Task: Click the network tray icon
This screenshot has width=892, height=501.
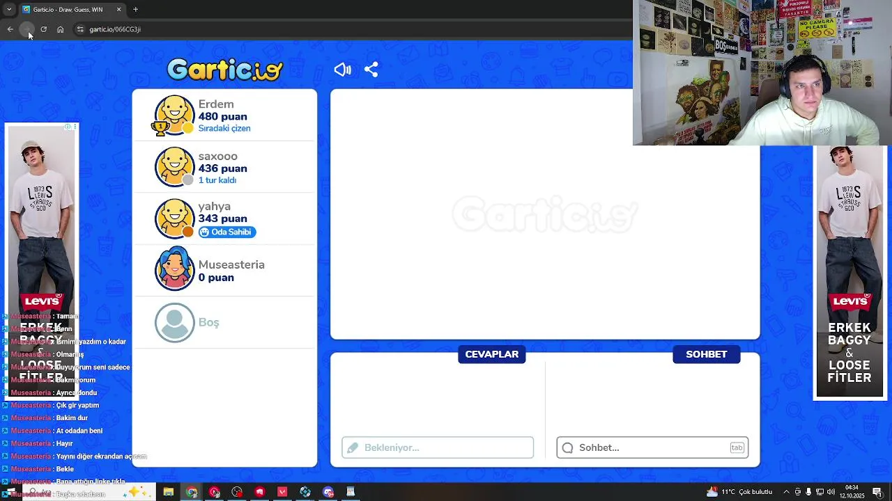Action: click(820, 492)
